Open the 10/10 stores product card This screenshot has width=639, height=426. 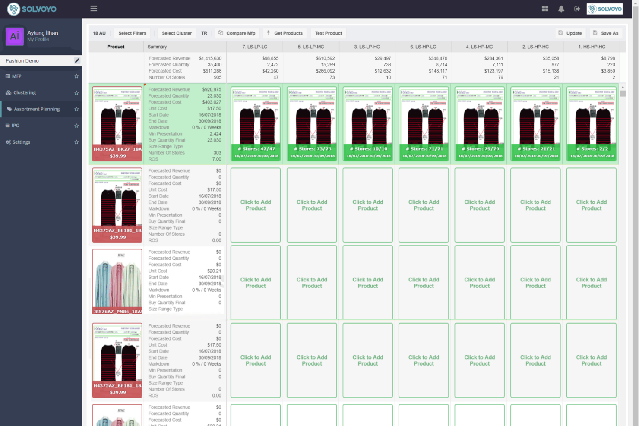coord(367,124)
